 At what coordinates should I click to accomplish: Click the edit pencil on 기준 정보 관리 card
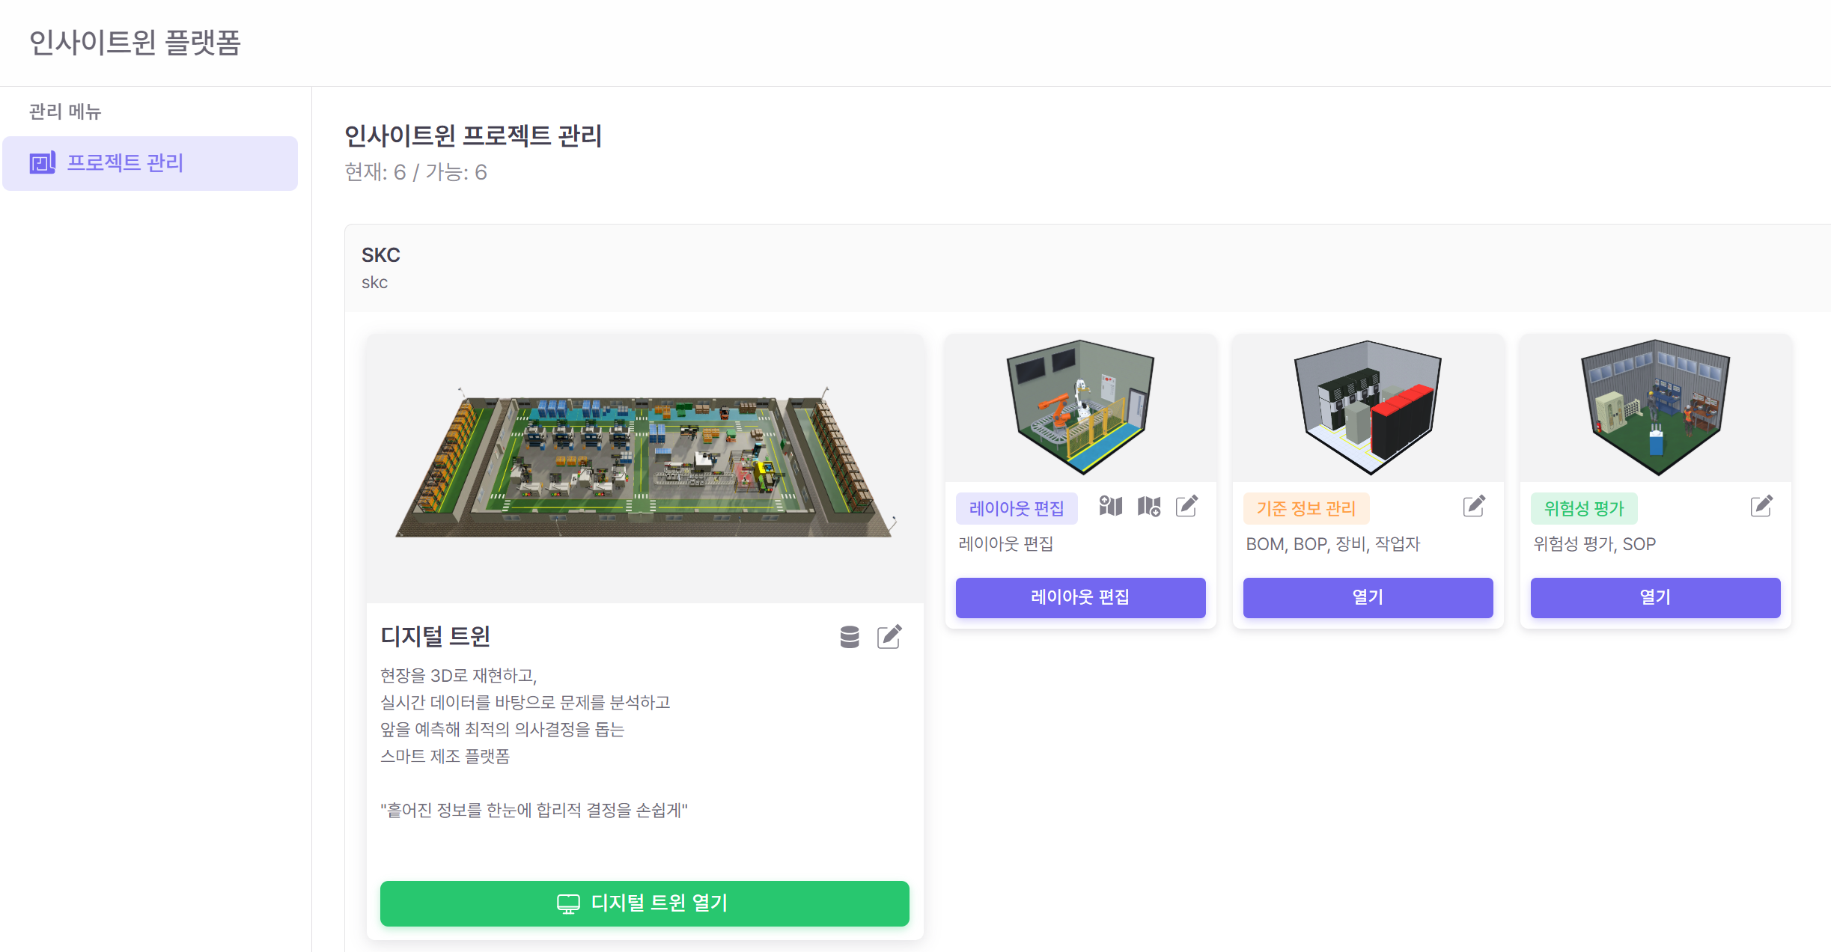(1473, 506)
